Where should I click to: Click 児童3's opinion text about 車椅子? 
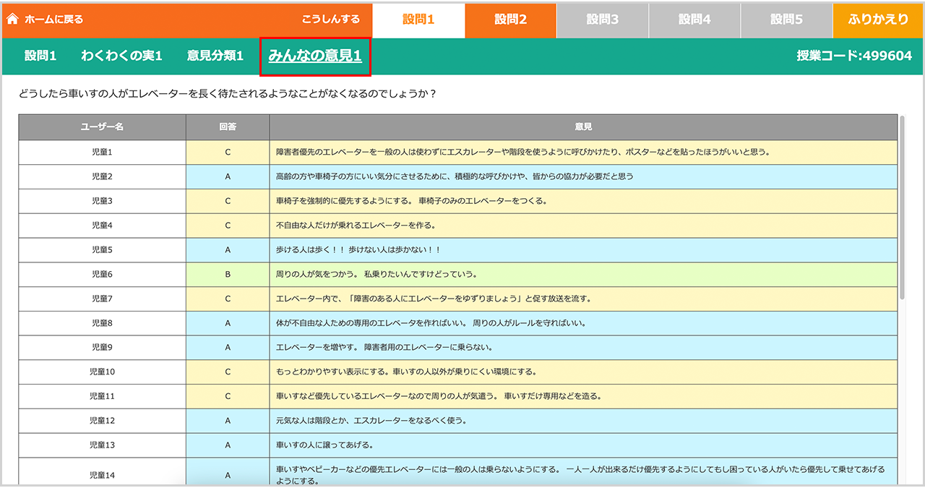click(411, 201)
